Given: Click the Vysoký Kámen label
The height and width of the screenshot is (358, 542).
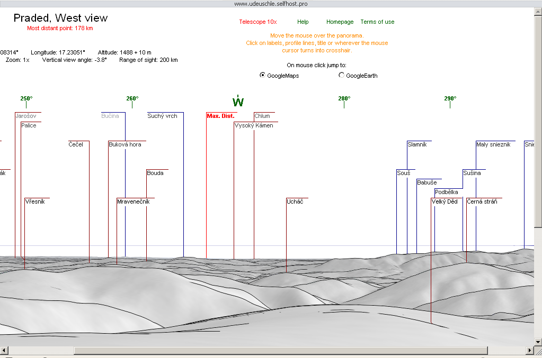Looking at the screenshot, I should point(254,125).
